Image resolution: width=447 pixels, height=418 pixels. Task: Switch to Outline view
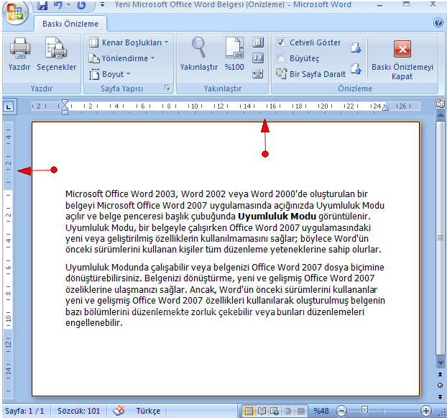(287, 411)
